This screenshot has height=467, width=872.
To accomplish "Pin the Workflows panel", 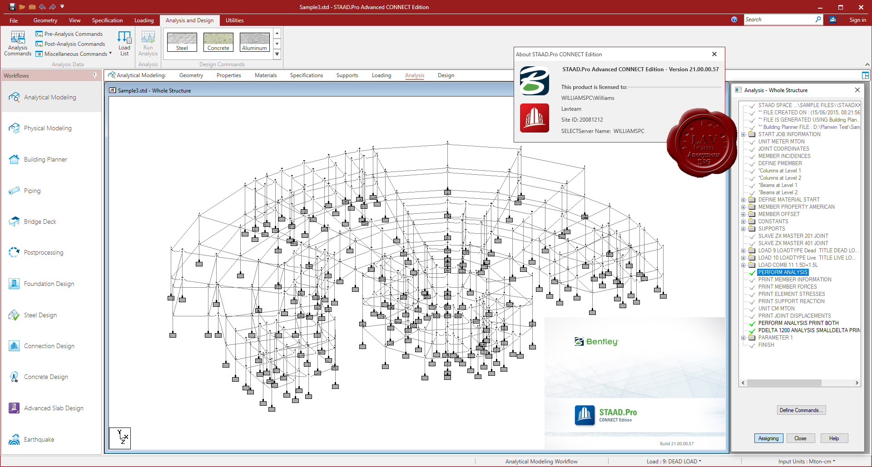I will coord(94,75).
